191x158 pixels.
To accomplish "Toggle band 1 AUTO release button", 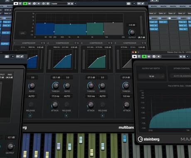I will (x=32, y=96).
